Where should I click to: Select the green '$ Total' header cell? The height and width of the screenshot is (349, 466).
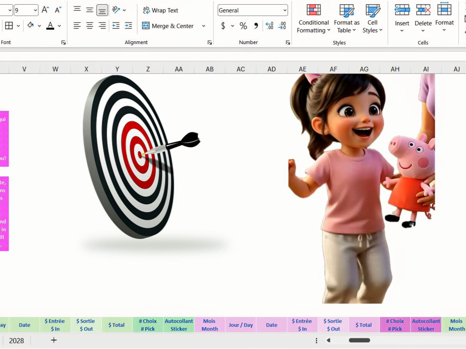tap(116, 325)
